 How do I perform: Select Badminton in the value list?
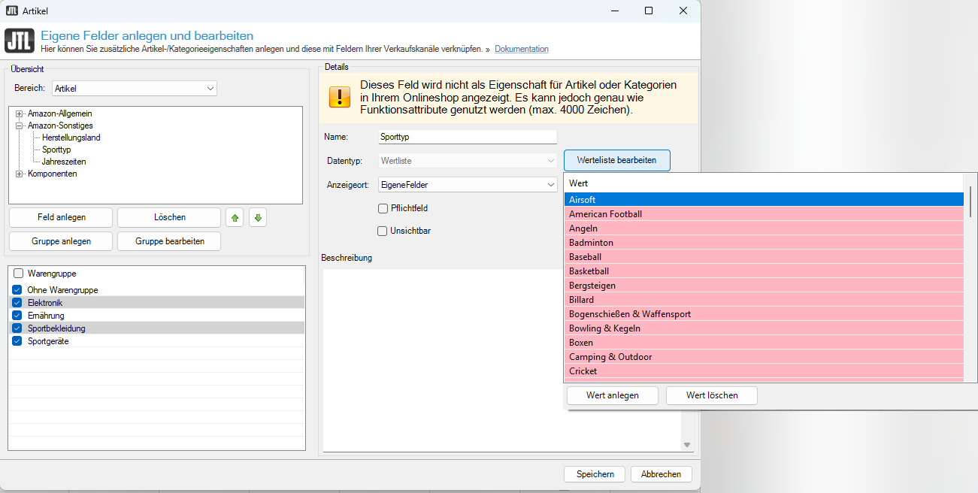point(591,243)
